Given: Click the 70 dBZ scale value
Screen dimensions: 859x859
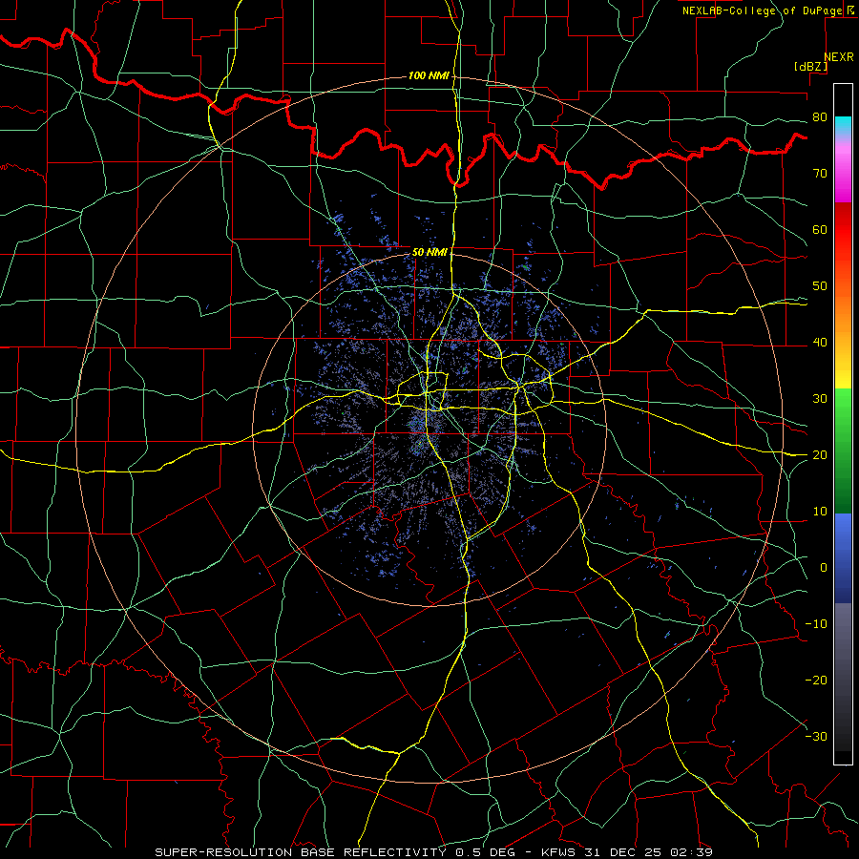Looking at the screenshot, I should (820, 173).
